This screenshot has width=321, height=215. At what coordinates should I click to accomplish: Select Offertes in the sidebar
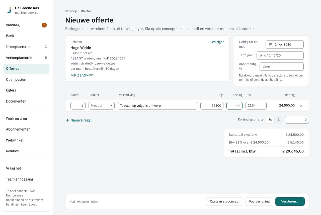point(26,68)
